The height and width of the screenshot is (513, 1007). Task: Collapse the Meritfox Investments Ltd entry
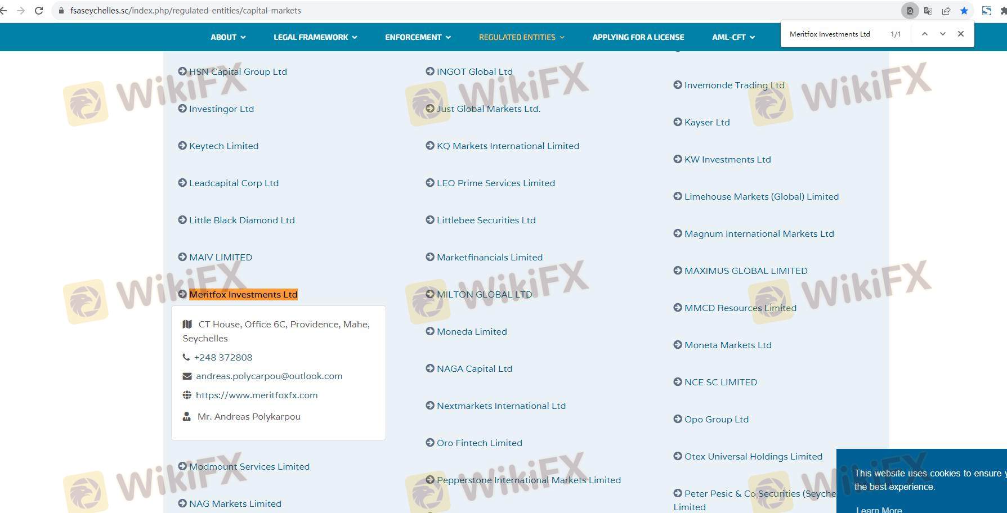point(243,295)
